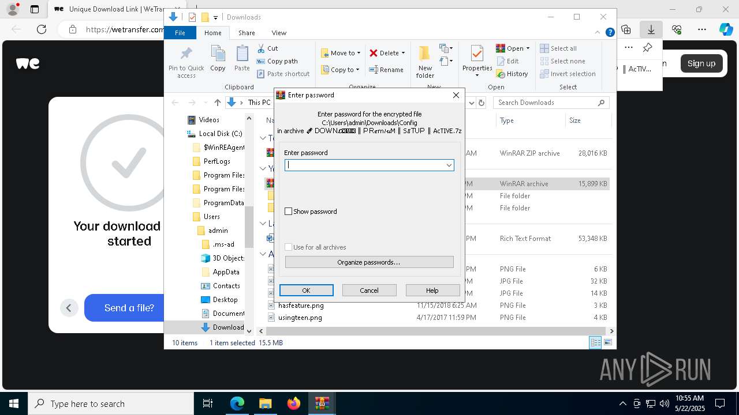The width and height of the screenshot is (739, 415).
Task: Select the usingteen.png file
Action: pyautogui.click(x=300, y=318)
